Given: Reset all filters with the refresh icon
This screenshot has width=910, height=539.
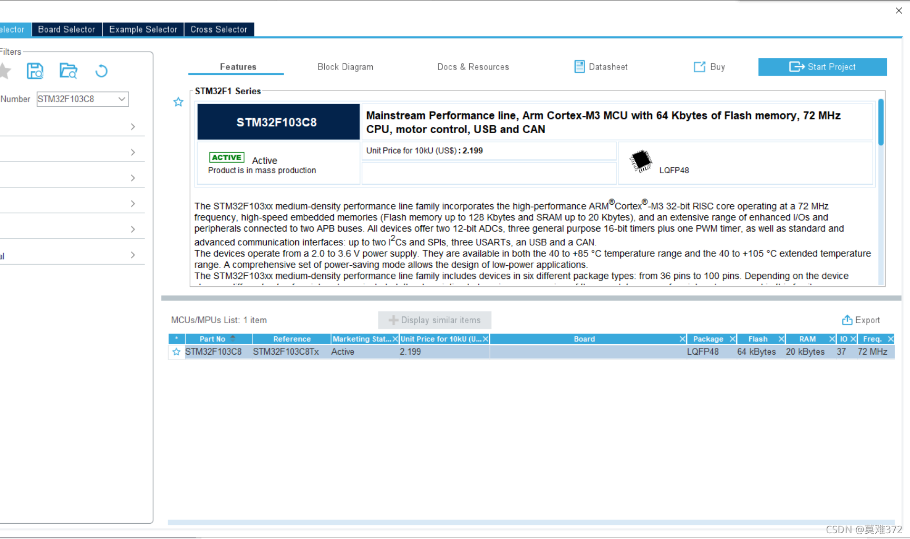Looking at the screenshot, I should [101, 71].
